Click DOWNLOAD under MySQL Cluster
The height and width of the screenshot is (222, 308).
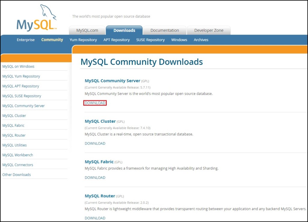coord(95,143)
